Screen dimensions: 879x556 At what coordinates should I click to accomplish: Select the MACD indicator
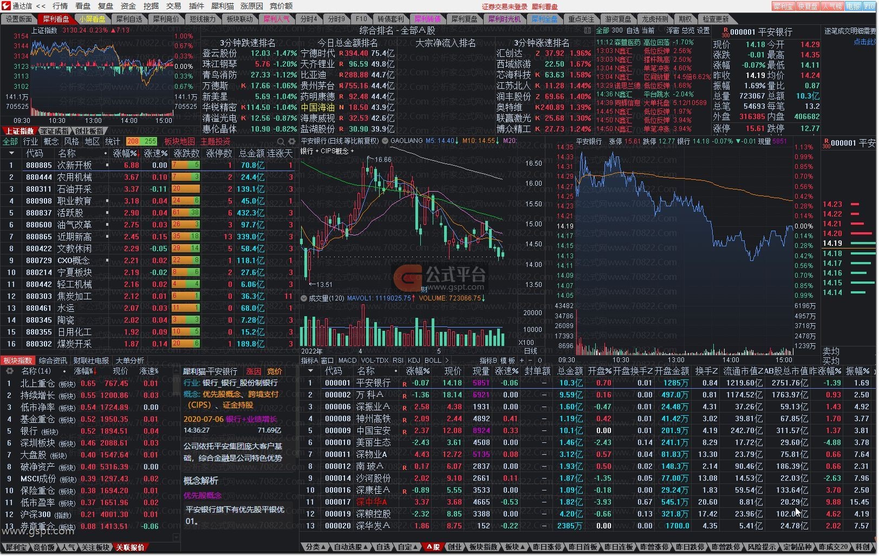pyautogui.click(x=347, y=361)
